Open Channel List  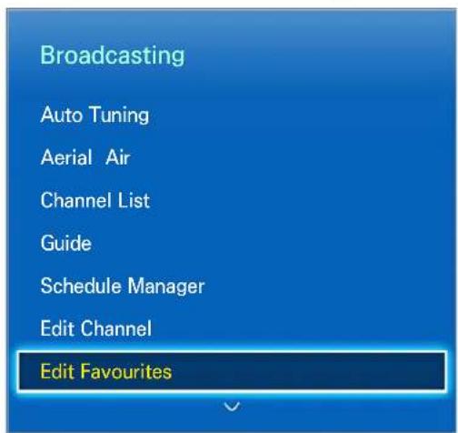[x=95, y=200]
